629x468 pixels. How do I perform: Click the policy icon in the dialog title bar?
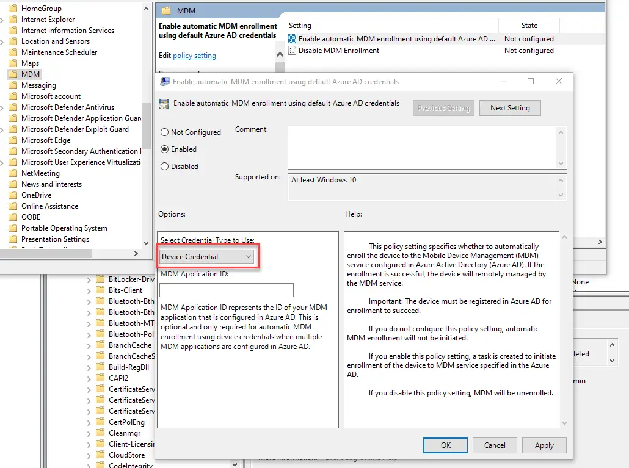click(x=164, y=81)
